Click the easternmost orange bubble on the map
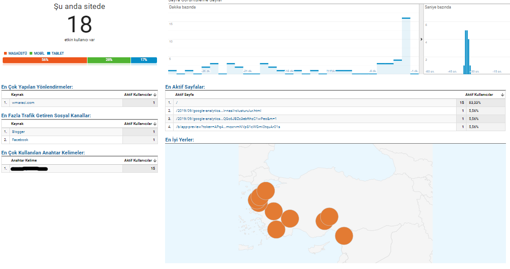510x269 pixels. 344,235
